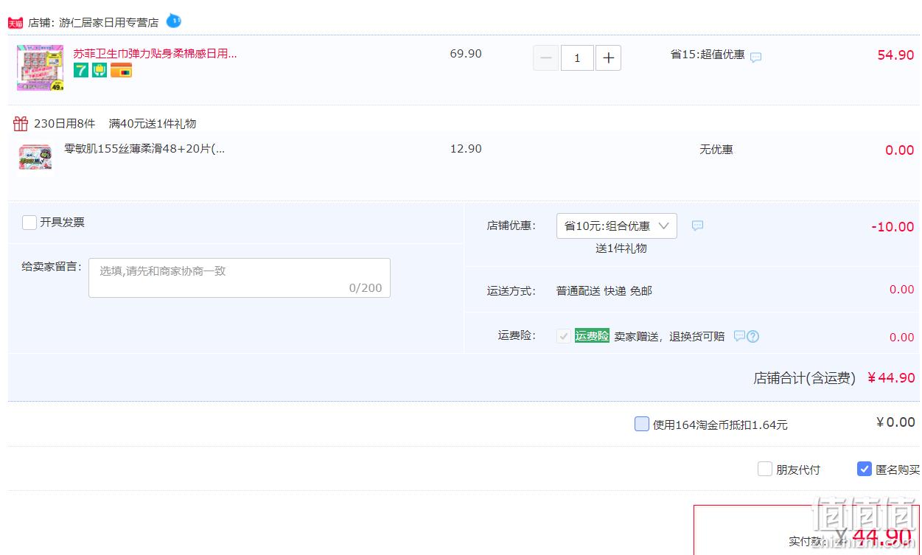Click the 满40元送1件礼物 promotion text
The image size is (922, 555).
tap(153, 124)
